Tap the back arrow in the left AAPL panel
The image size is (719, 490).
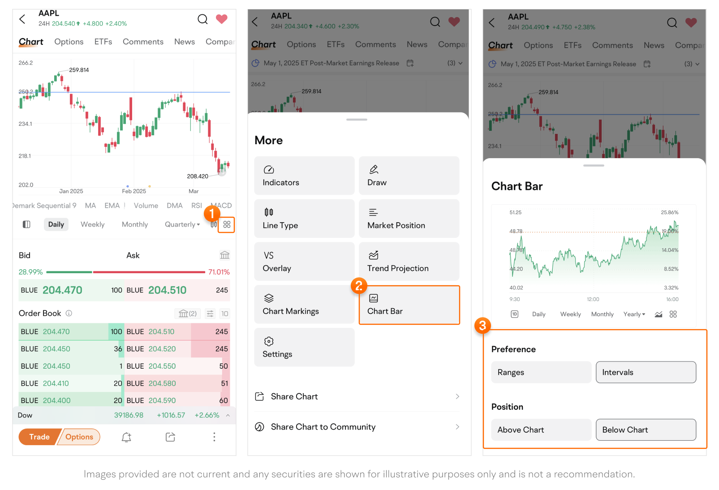[22, 19]
